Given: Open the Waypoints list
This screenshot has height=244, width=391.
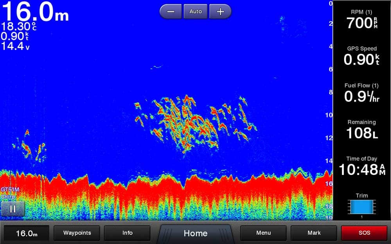Looking at the screenshot, I should (x=77, y=233).
